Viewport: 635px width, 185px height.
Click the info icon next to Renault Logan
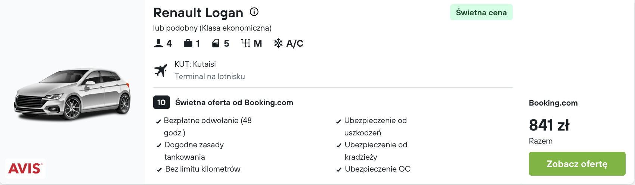254,12
